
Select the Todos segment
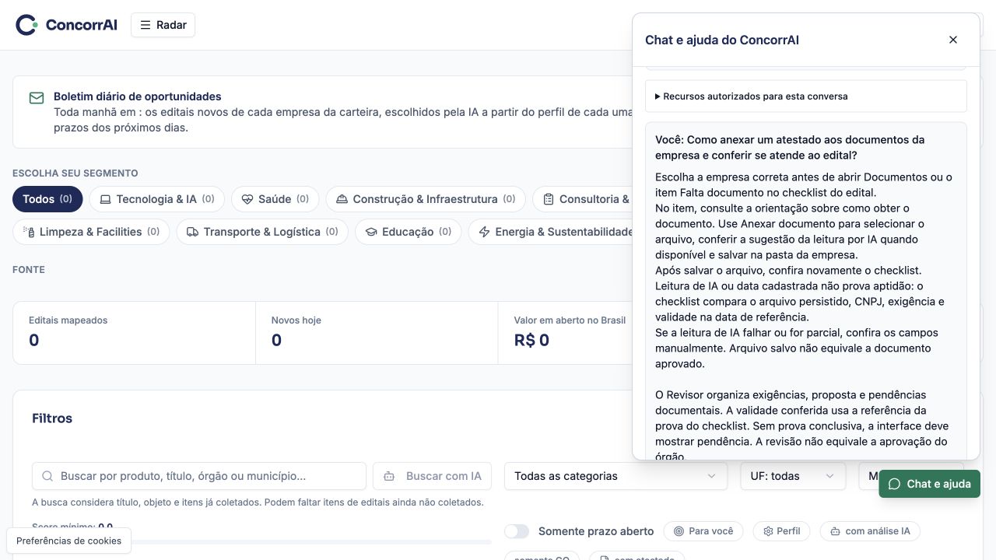pyautogui.click(x=47, y=199)
